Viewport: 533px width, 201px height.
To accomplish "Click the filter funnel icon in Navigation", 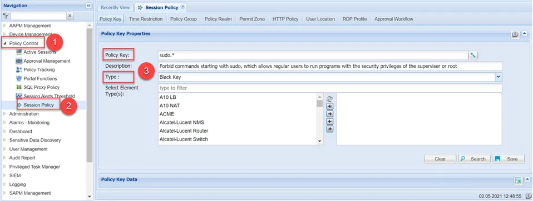I will [x=6, y=16].
